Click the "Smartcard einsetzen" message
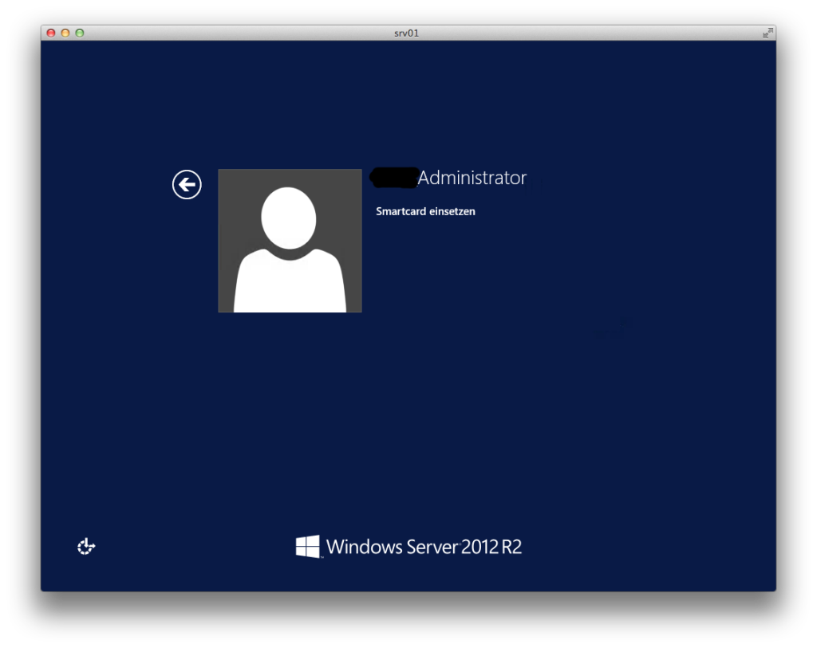Screen dimensions: 817x648 [x=425, y=211]
